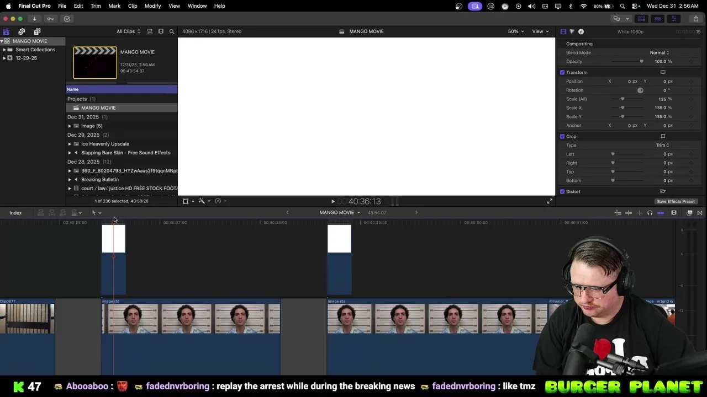Viewport: 707px width, 397px height.
Task: Go back in timeline history arrow
Action: (x=287, y=213)
